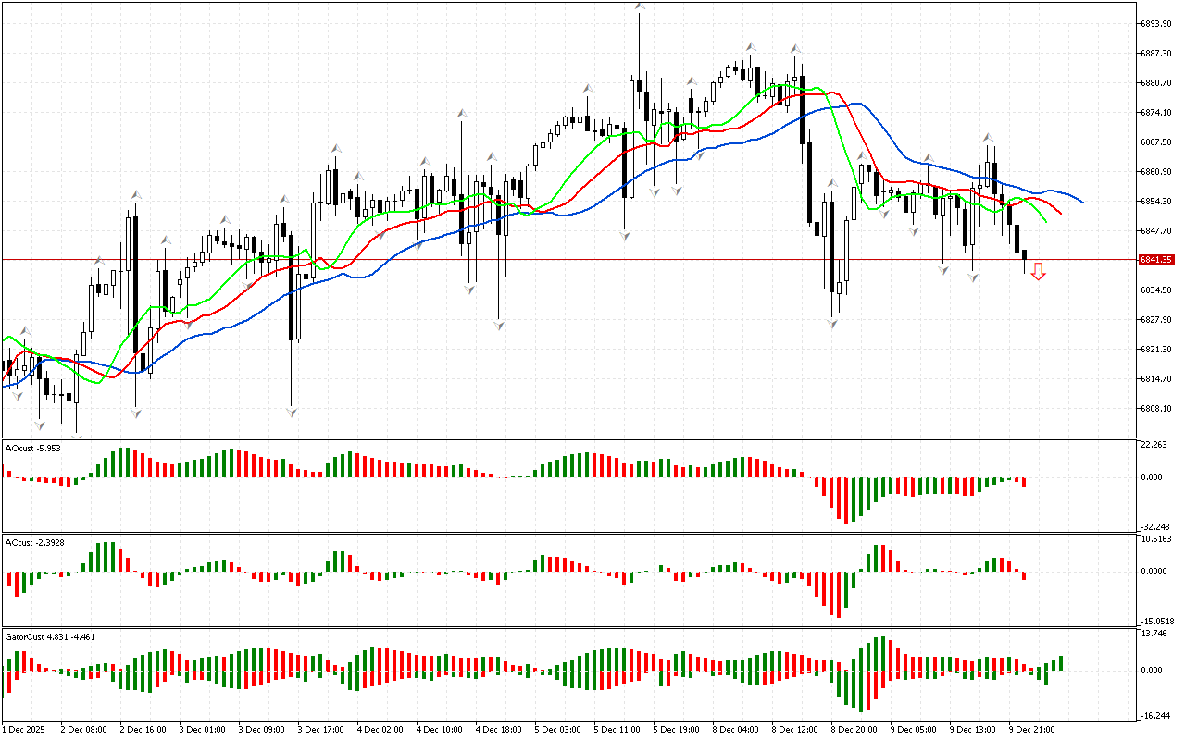This screenshot has width=1185, height=740.
Task: Click the 5 Dec 11:00 time axis label
Action: coord(617,730)
